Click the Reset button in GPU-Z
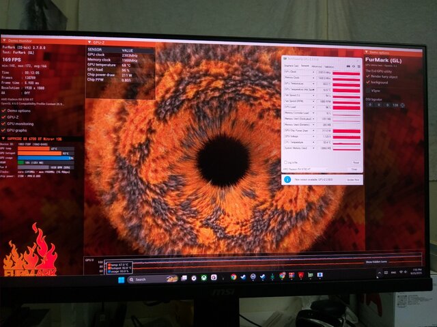Screen dimensions: 437x327 [356, 162]
